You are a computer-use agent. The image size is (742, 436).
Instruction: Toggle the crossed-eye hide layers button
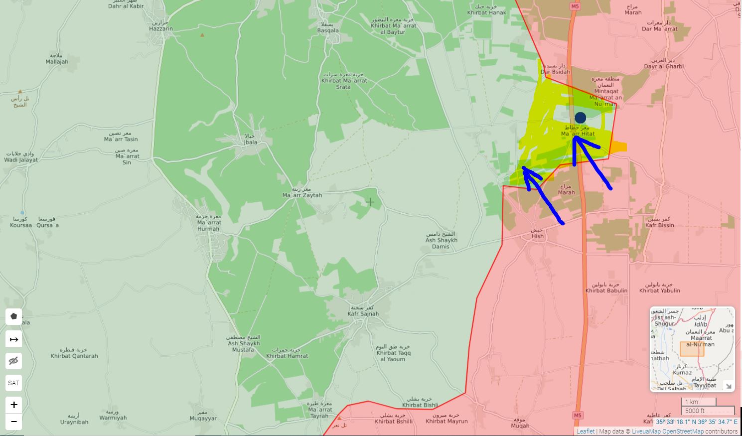point(14,361)
